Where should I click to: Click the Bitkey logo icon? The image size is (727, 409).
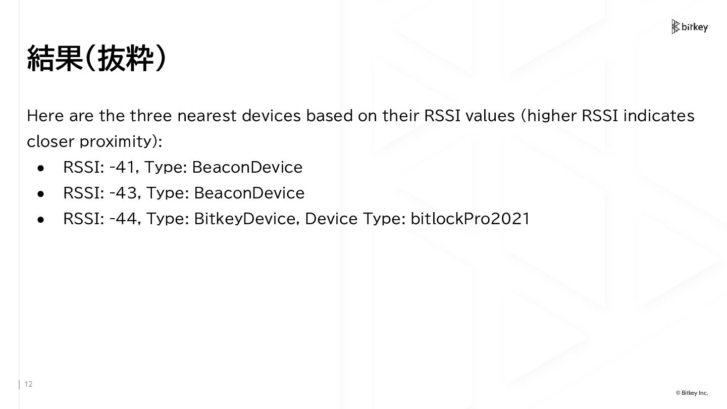pos(676,27)
